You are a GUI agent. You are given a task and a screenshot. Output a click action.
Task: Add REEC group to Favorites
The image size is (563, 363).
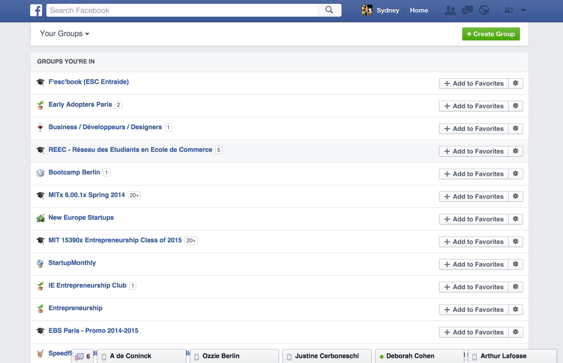[473, 151]
